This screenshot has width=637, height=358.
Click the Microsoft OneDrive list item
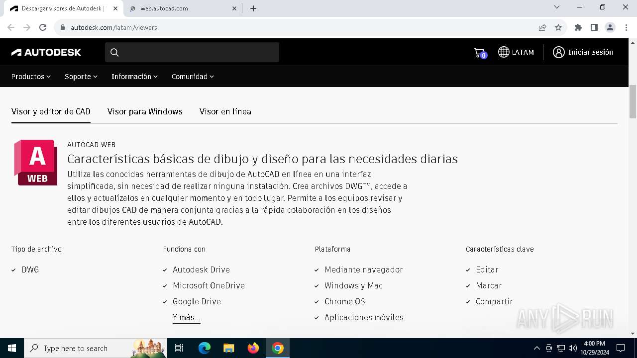point(209,285)
